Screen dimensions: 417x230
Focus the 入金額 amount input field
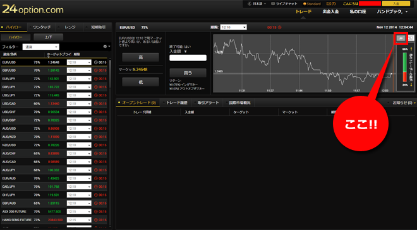click(188, 57)
